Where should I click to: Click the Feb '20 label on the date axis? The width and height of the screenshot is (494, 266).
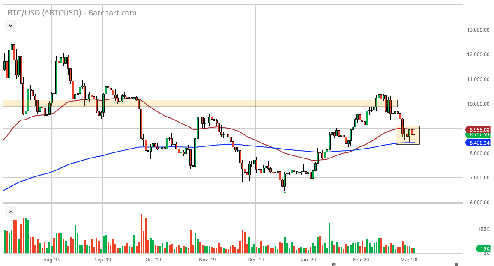click(x=362, y=260)
